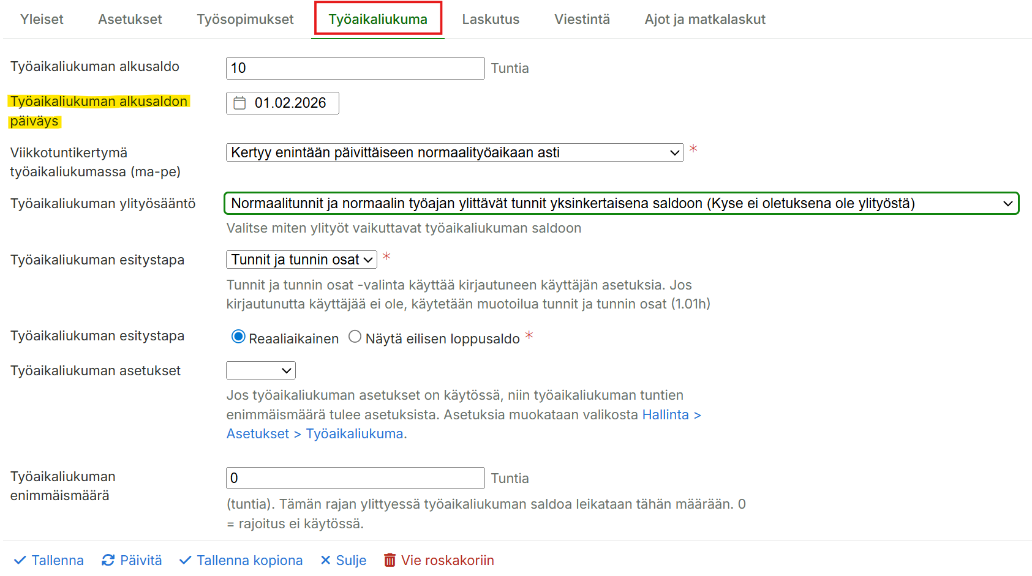The image size is (1032, 576).
Task: Go to Ajot ja matkalaskut tab
Action: pos(705,20)
